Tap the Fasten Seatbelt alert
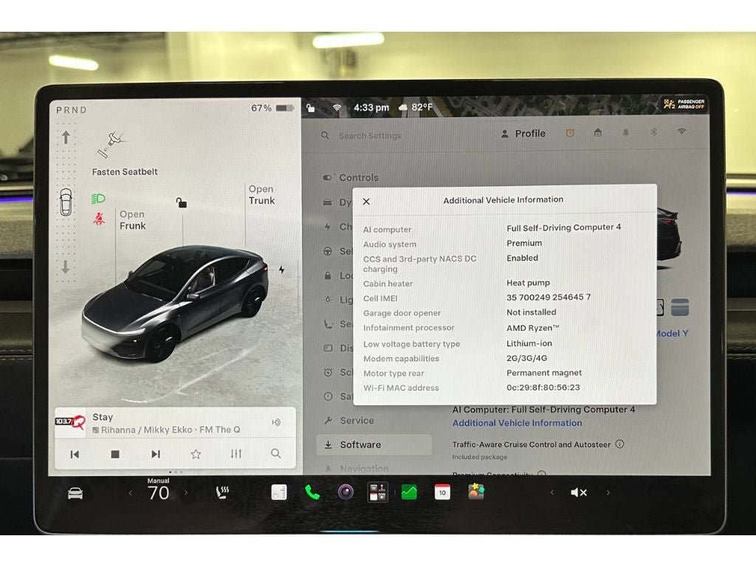 124,171
